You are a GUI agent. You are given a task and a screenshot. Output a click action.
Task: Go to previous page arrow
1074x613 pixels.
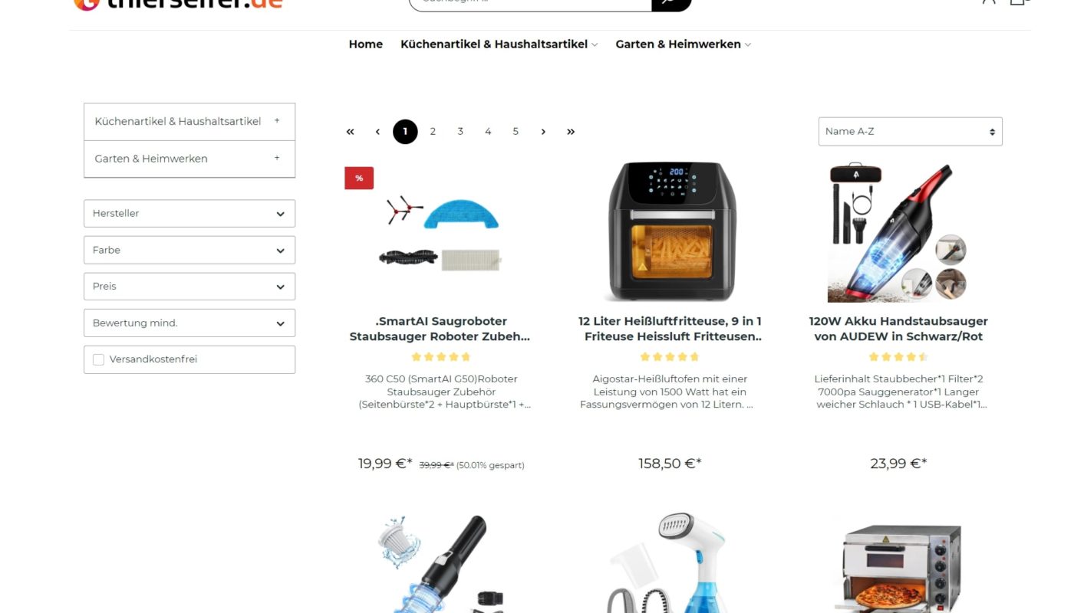pos(377,132)
